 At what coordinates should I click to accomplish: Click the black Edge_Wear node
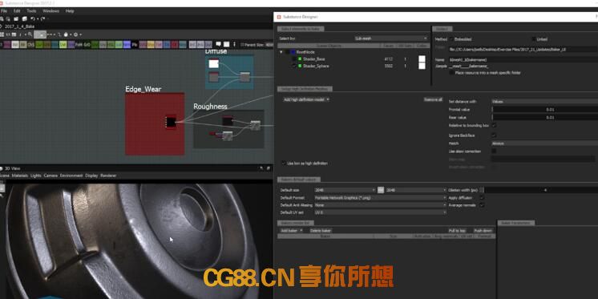(171, 122)
